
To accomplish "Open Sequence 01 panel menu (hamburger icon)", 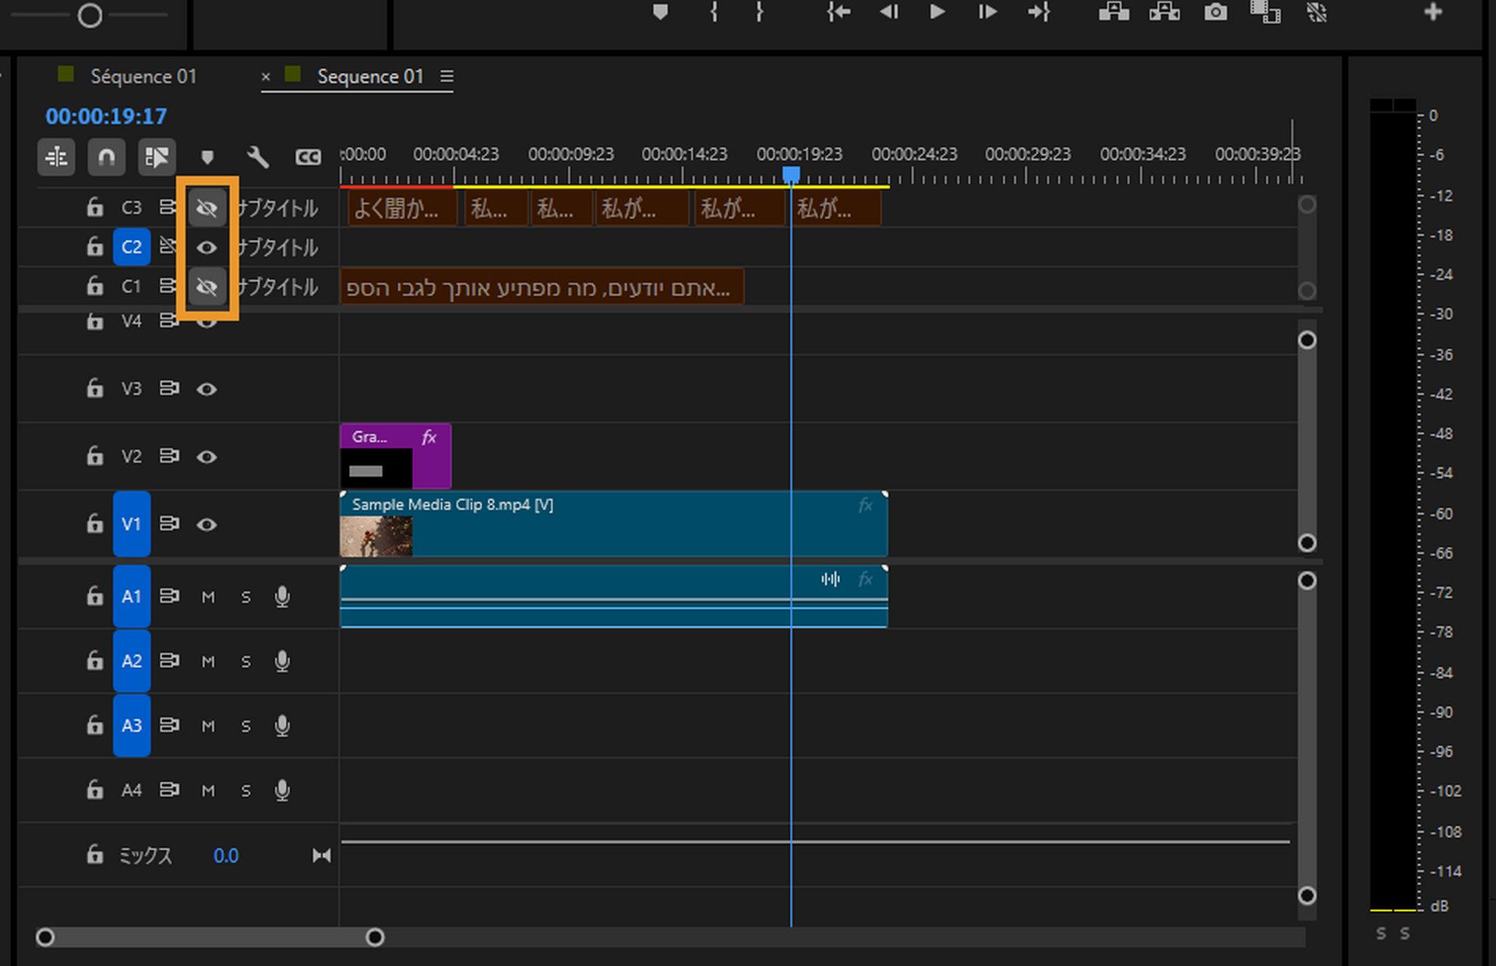I will point(446,76).
